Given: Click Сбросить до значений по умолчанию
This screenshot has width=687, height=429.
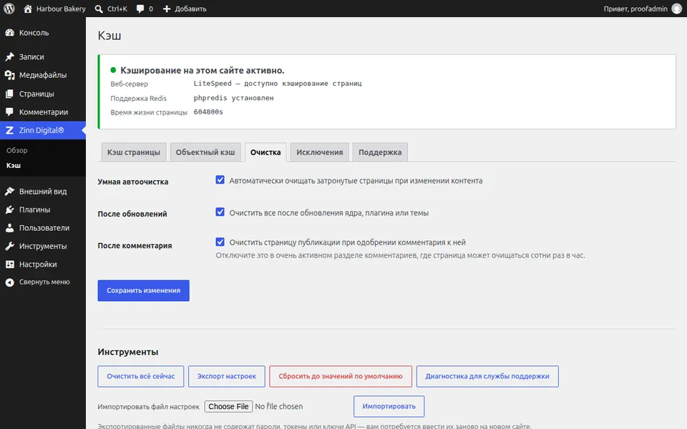Looking at the screenshot, I should (x=341, y=377).
